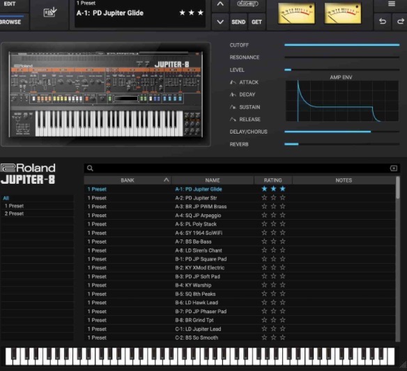This screenshot has width=407, height=371.
Task: Click the third star in the top preset display
Action: (201, 13)
